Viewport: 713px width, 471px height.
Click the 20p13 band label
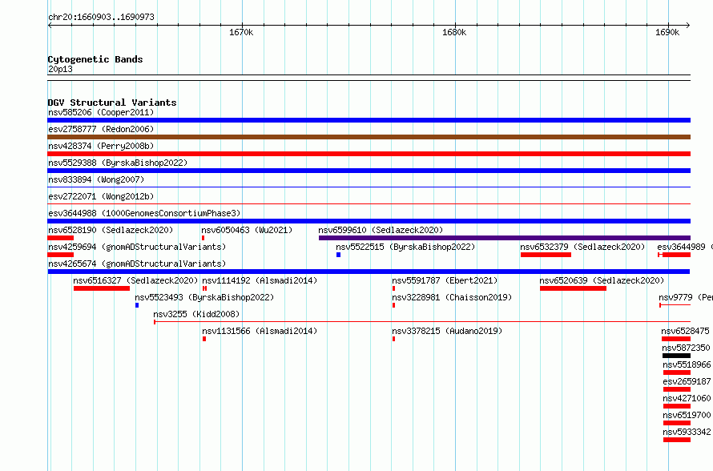[60, 69]
